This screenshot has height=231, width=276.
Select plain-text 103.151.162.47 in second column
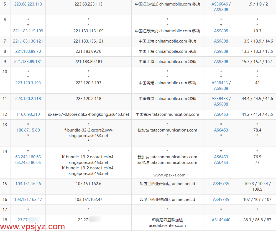tap(88, 200)
